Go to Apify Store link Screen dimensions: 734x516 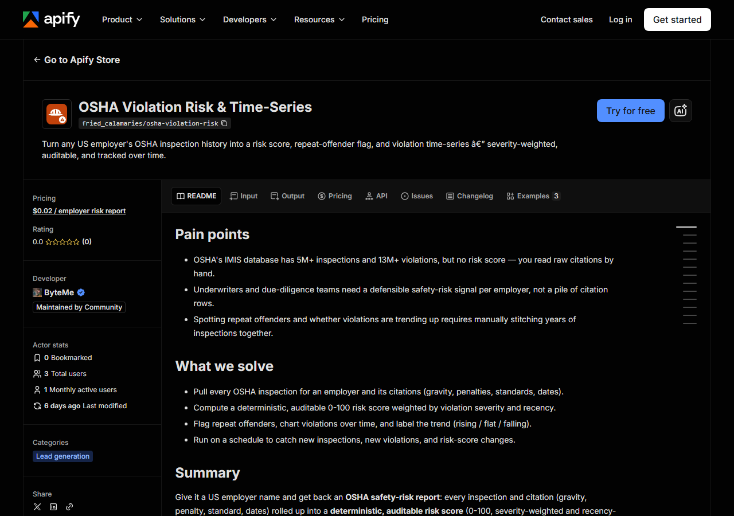(x=76, y=60)
